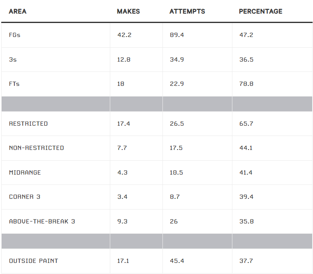Select the FTs row label

(x=14, y=84)
